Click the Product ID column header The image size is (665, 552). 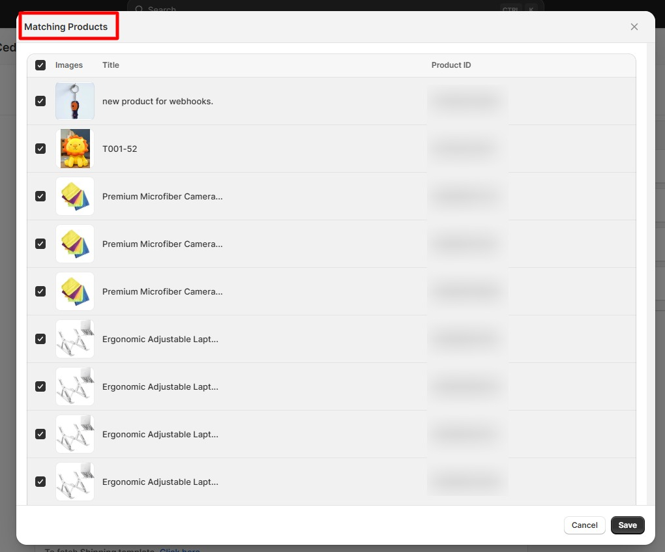pos(451,65)
